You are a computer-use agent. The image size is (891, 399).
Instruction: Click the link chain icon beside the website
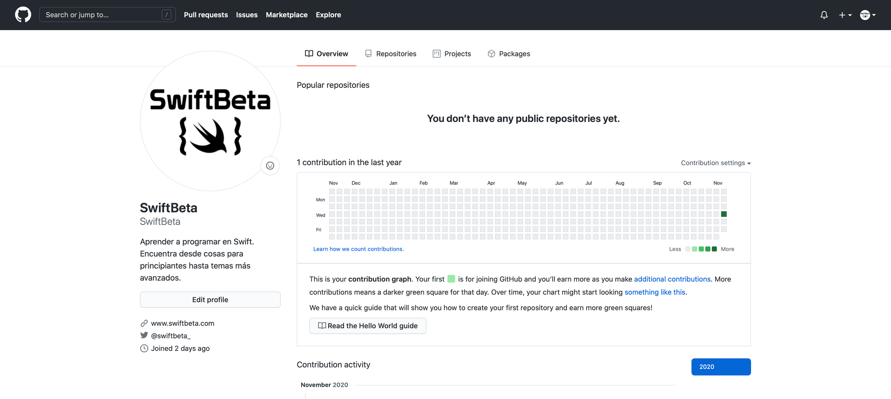pos(144,323)
